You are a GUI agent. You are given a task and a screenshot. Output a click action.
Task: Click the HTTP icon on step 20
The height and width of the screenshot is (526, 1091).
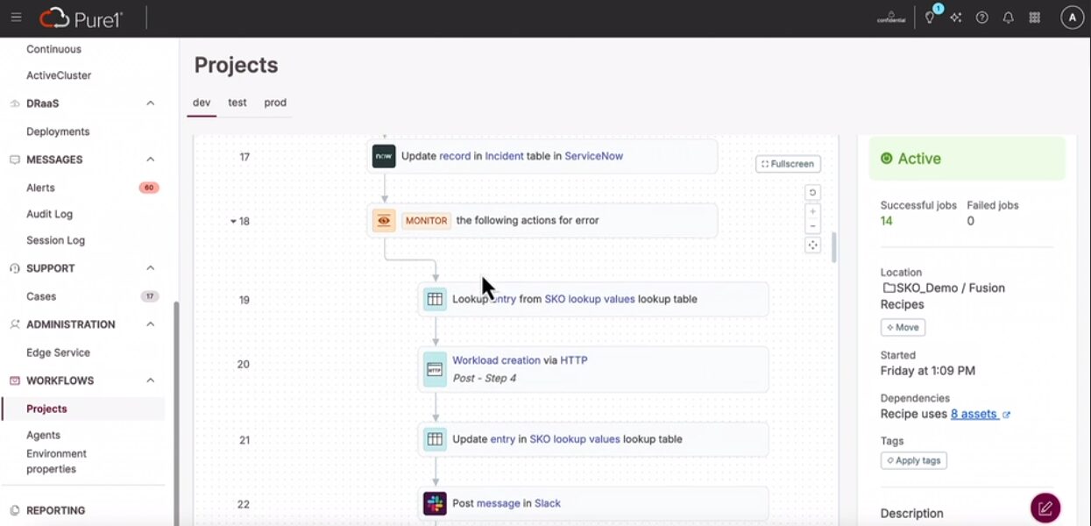click(x=435, y=369)
